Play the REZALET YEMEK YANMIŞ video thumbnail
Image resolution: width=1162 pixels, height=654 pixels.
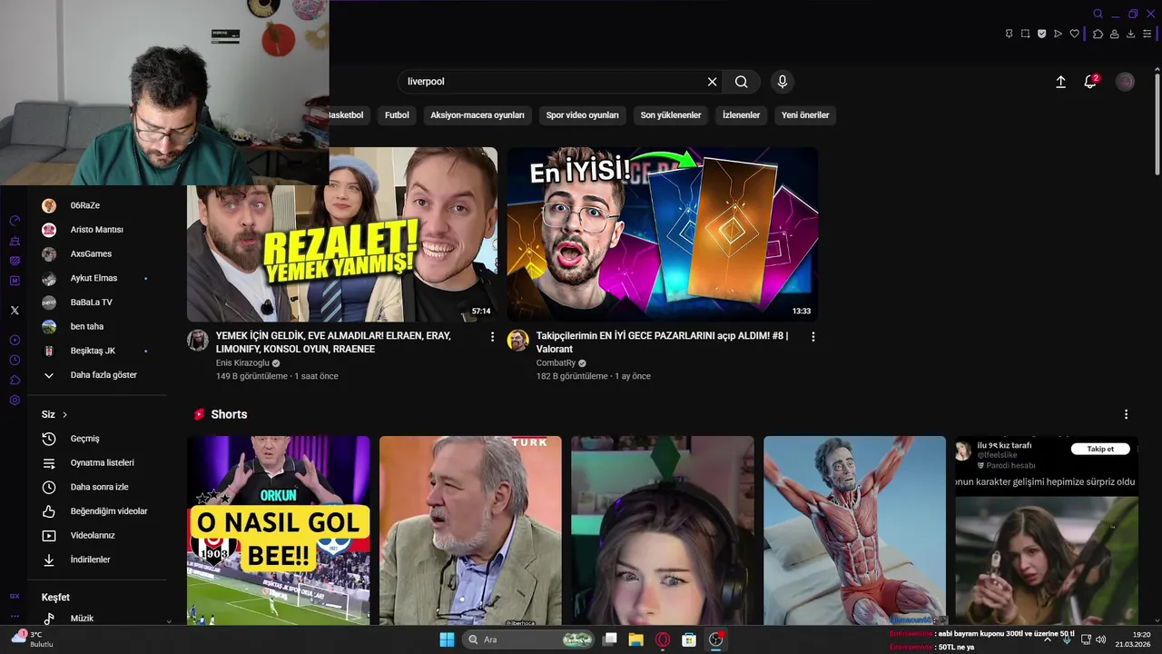coord(342,234)
